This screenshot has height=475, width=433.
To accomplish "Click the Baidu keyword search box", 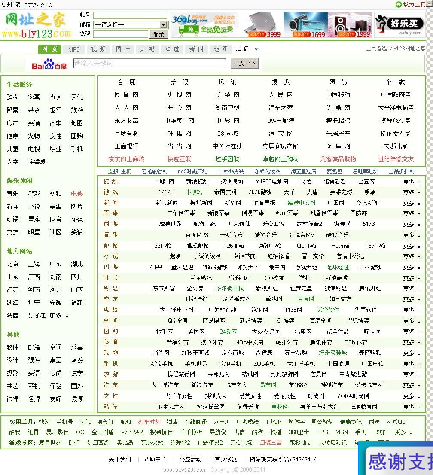I will [149, 63].
